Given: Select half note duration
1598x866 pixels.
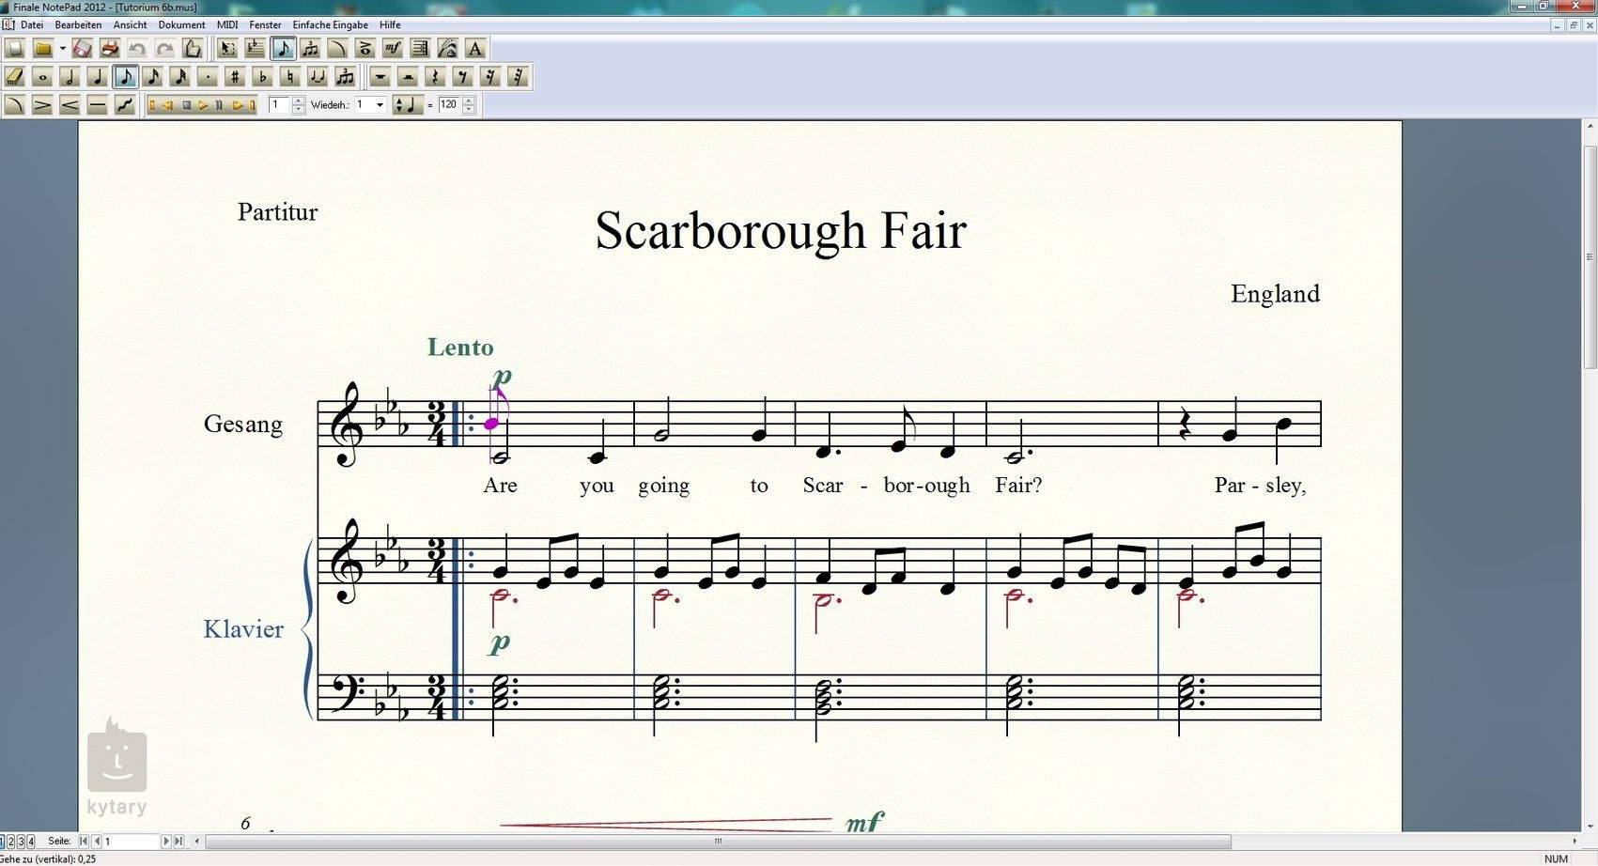Looking at the screenshot, I should (70, 77).
